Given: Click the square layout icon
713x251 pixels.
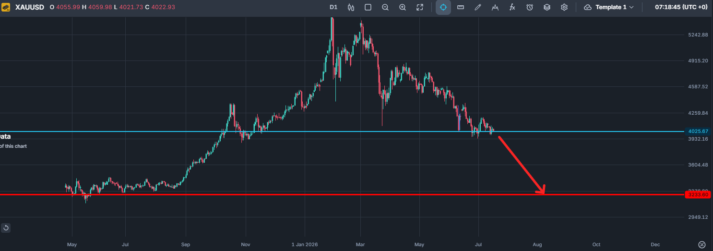Looking at the screenshot, I should (368, 7).
